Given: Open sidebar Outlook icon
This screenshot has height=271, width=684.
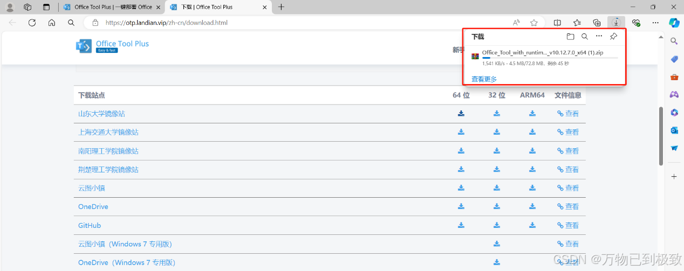Looking at the screenshot, I should click(674, 130).
